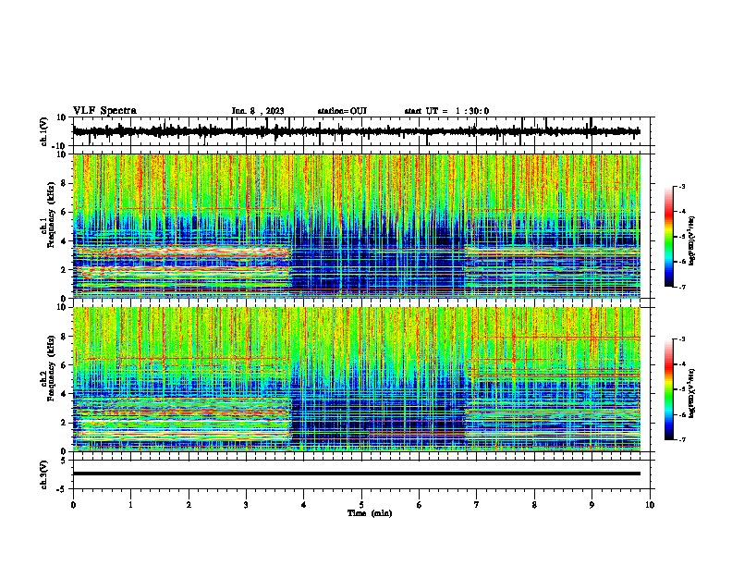This screenshot has height=566, width=732.
Task: Click the "ch.3(V)" axis label
Action: (44, 475)
